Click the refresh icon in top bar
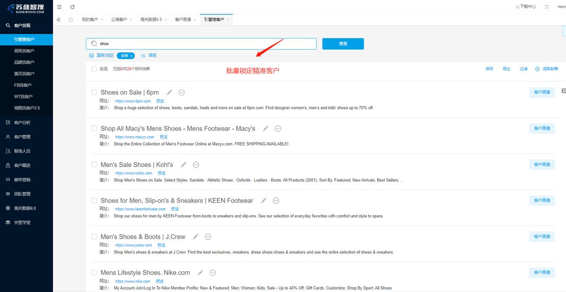The width and height of the screenshot is (566, 292). point(72,7)
